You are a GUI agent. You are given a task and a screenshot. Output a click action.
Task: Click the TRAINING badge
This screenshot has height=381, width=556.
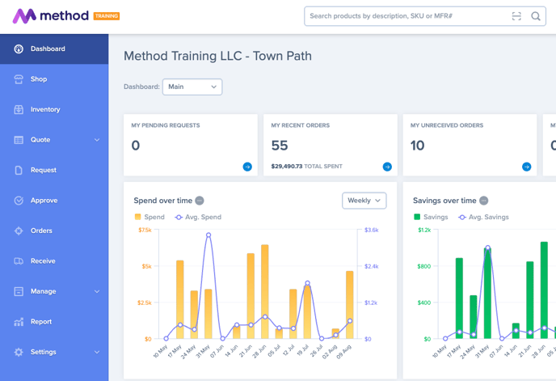[x=107, y=16]
